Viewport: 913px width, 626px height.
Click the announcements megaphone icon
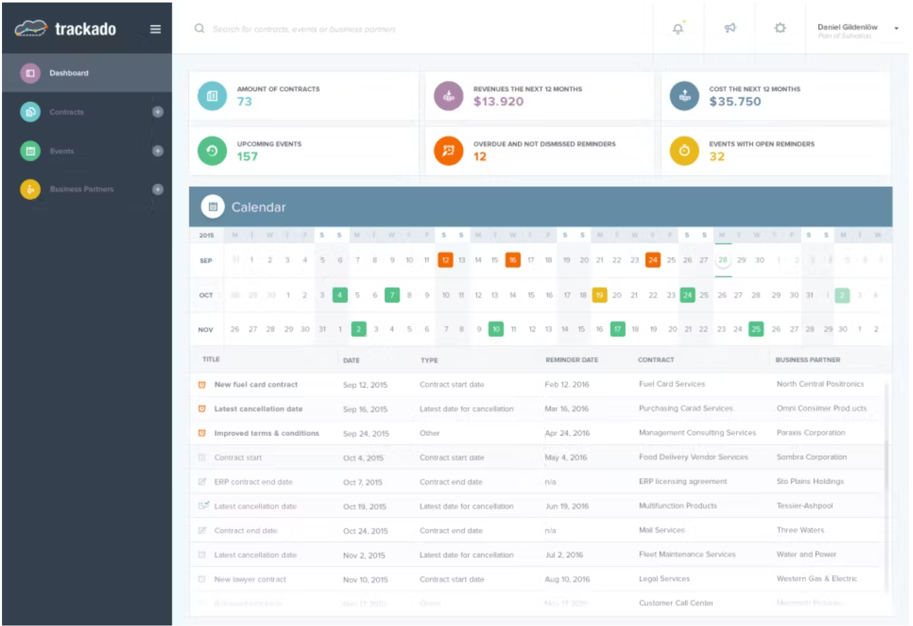point(730,28)
